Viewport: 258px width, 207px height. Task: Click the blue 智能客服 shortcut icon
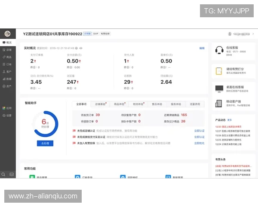tap(168, 177)
